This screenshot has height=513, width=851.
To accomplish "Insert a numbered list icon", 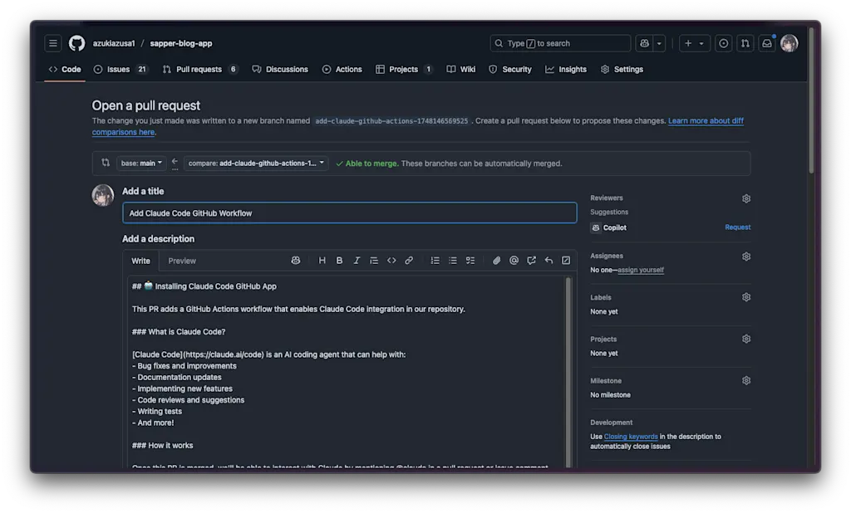I will tap(435, 261).
